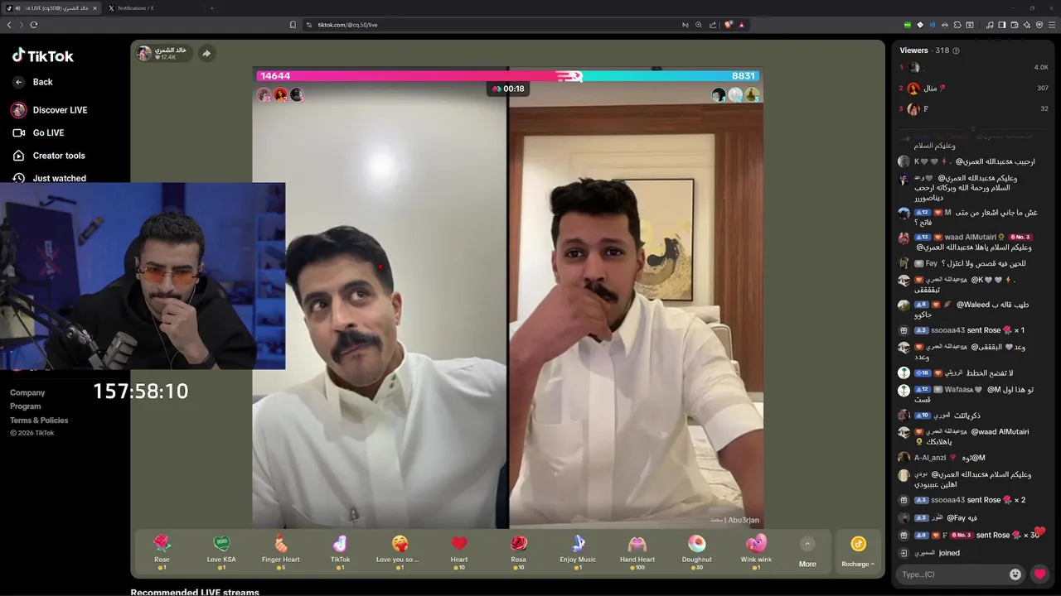Send the TikTok gift
Viewport: 1061px width, 596px height.
click(x=340, y=552)
